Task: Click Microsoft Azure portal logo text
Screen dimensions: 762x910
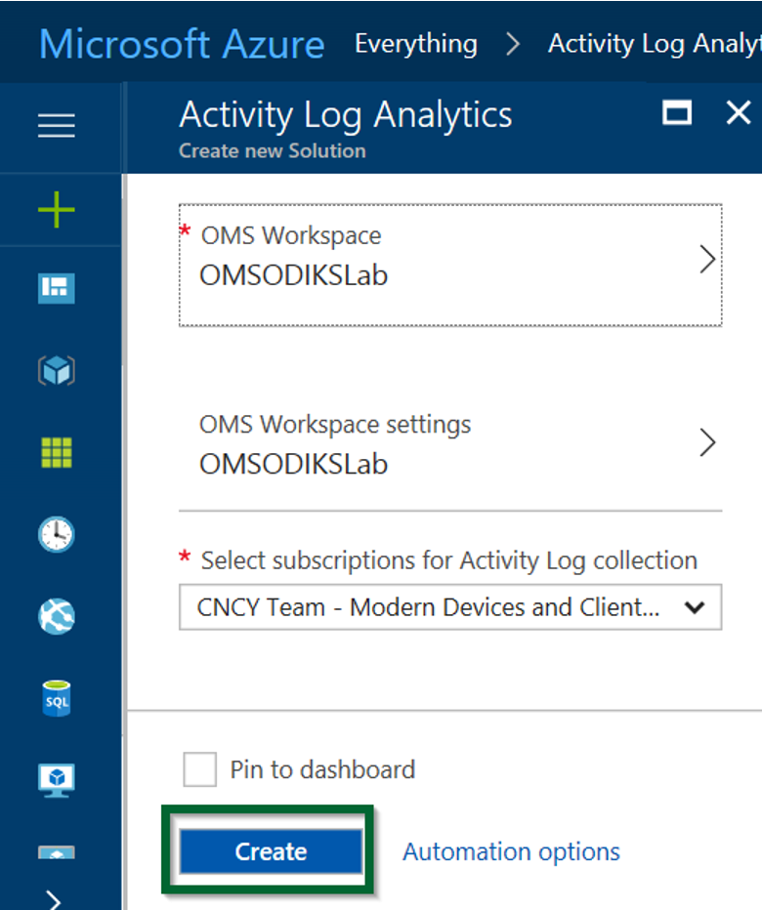Action: point(182,44)
